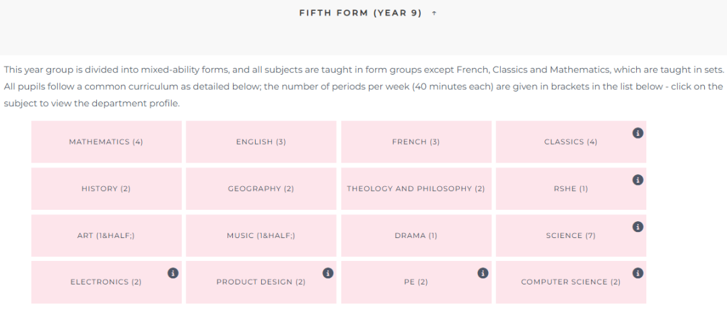Click info icon on Product Design tile
The width and height of the screenshot is (727, 312).
[327, 273]
